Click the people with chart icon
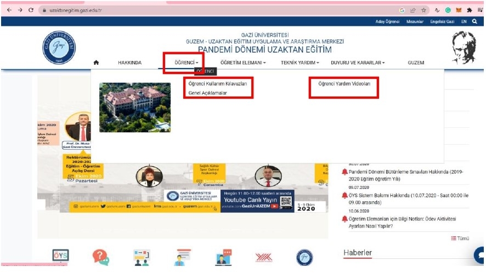 pyautogui.click(x=142, y=258)
